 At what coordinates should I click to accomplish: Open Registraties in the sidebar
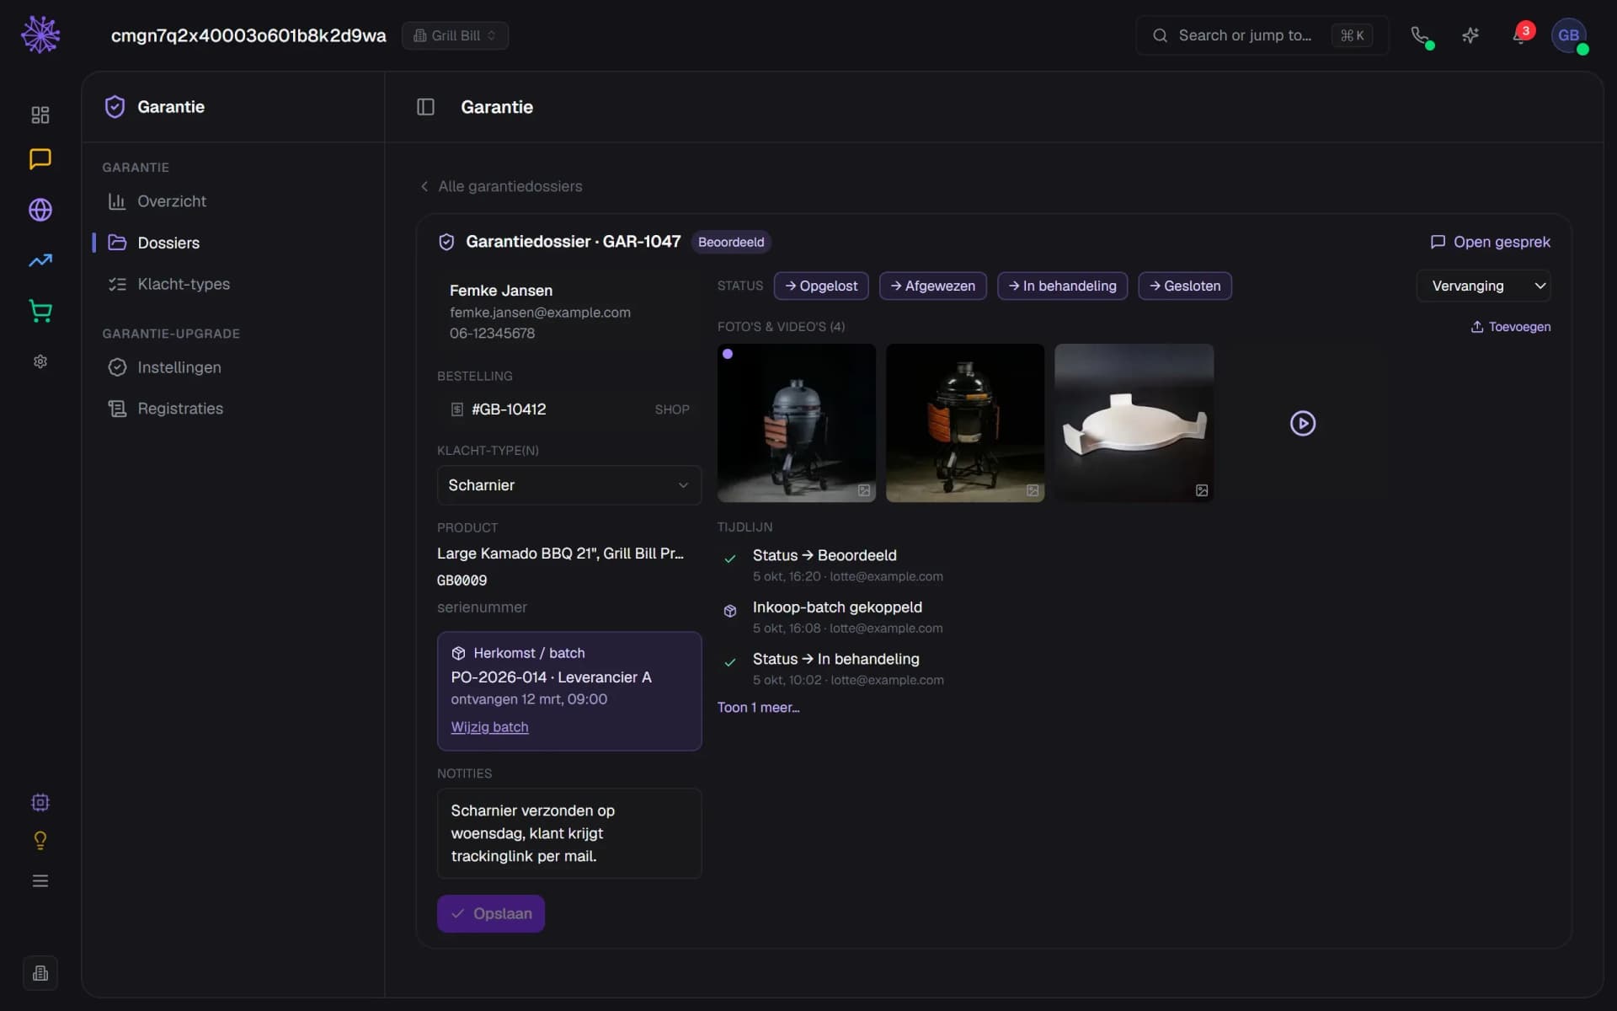click(233, 409)
